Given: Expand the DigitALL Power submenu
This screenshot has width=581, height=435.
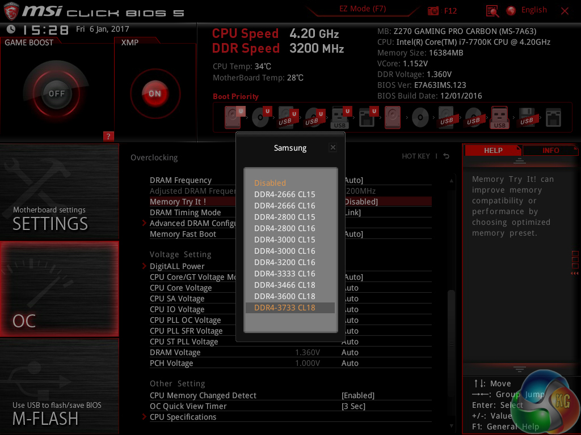Looking at the screenshot, I should [177, 266].
